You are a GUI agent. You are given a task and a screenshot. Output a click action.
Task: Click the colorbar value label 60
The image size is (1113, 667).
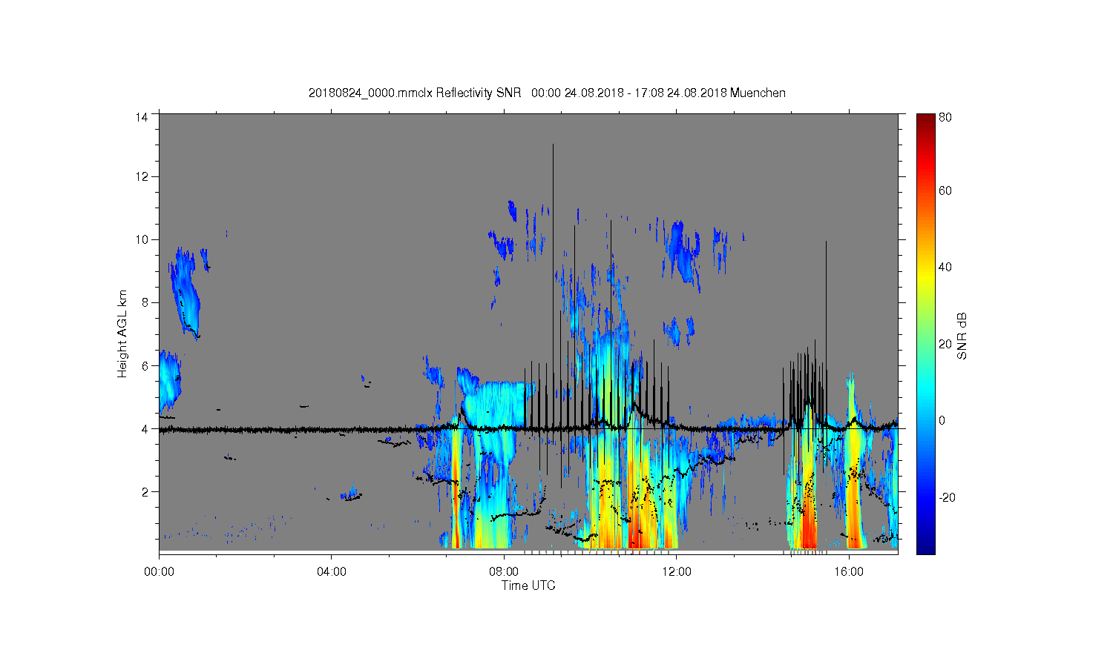point(945,190)
